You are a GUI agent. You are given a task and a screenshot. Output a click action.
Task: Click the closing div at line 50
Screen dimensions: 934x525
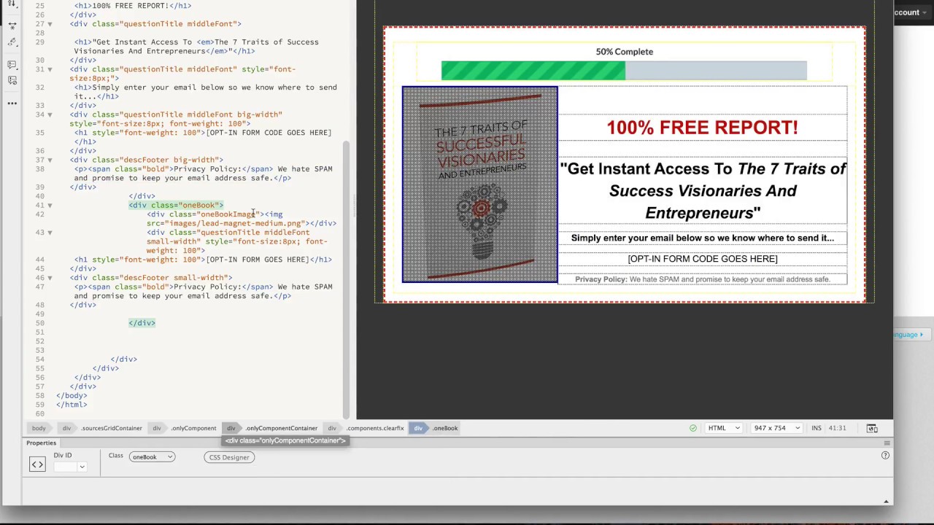(142, 323)
